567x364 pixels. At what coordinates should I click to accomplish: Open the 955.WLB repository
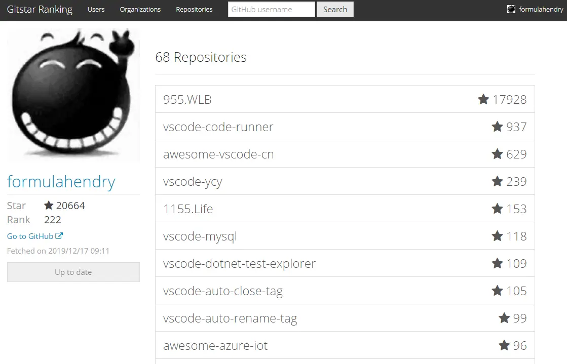(x=345, y=99)
